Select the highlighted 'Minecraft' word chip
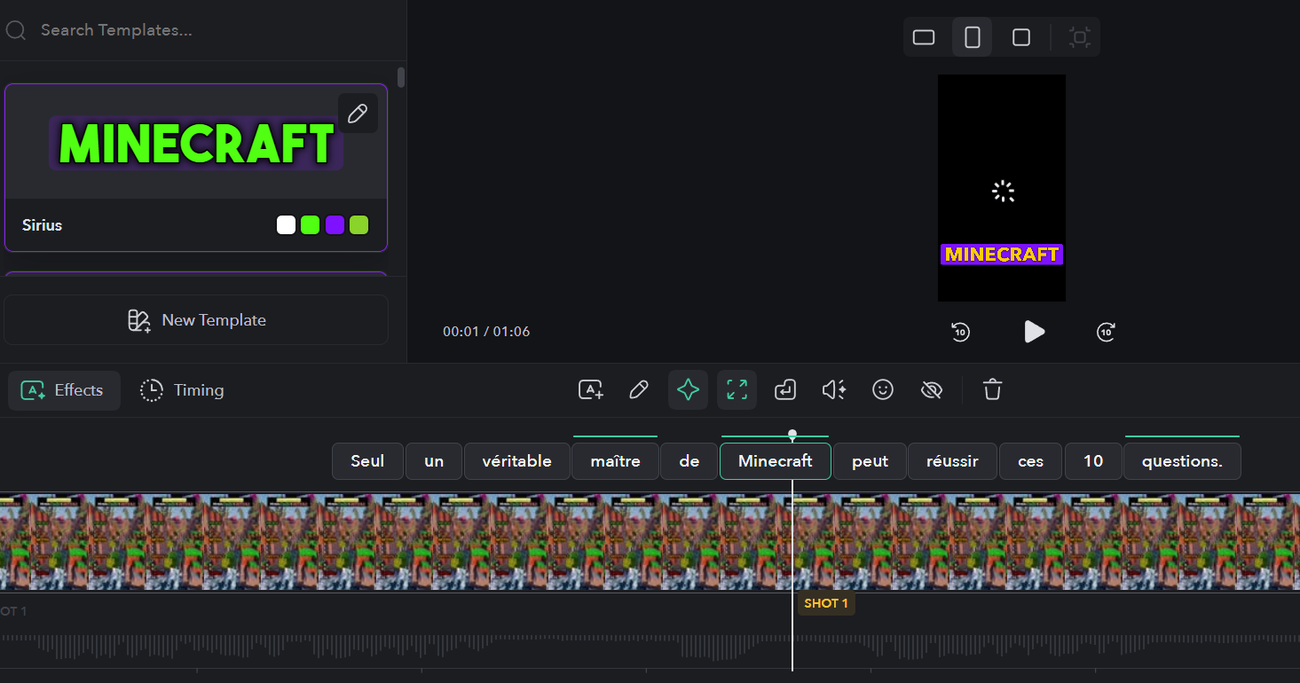The image size is (1300, 683). pyautogui.click(x=775, y=461)
